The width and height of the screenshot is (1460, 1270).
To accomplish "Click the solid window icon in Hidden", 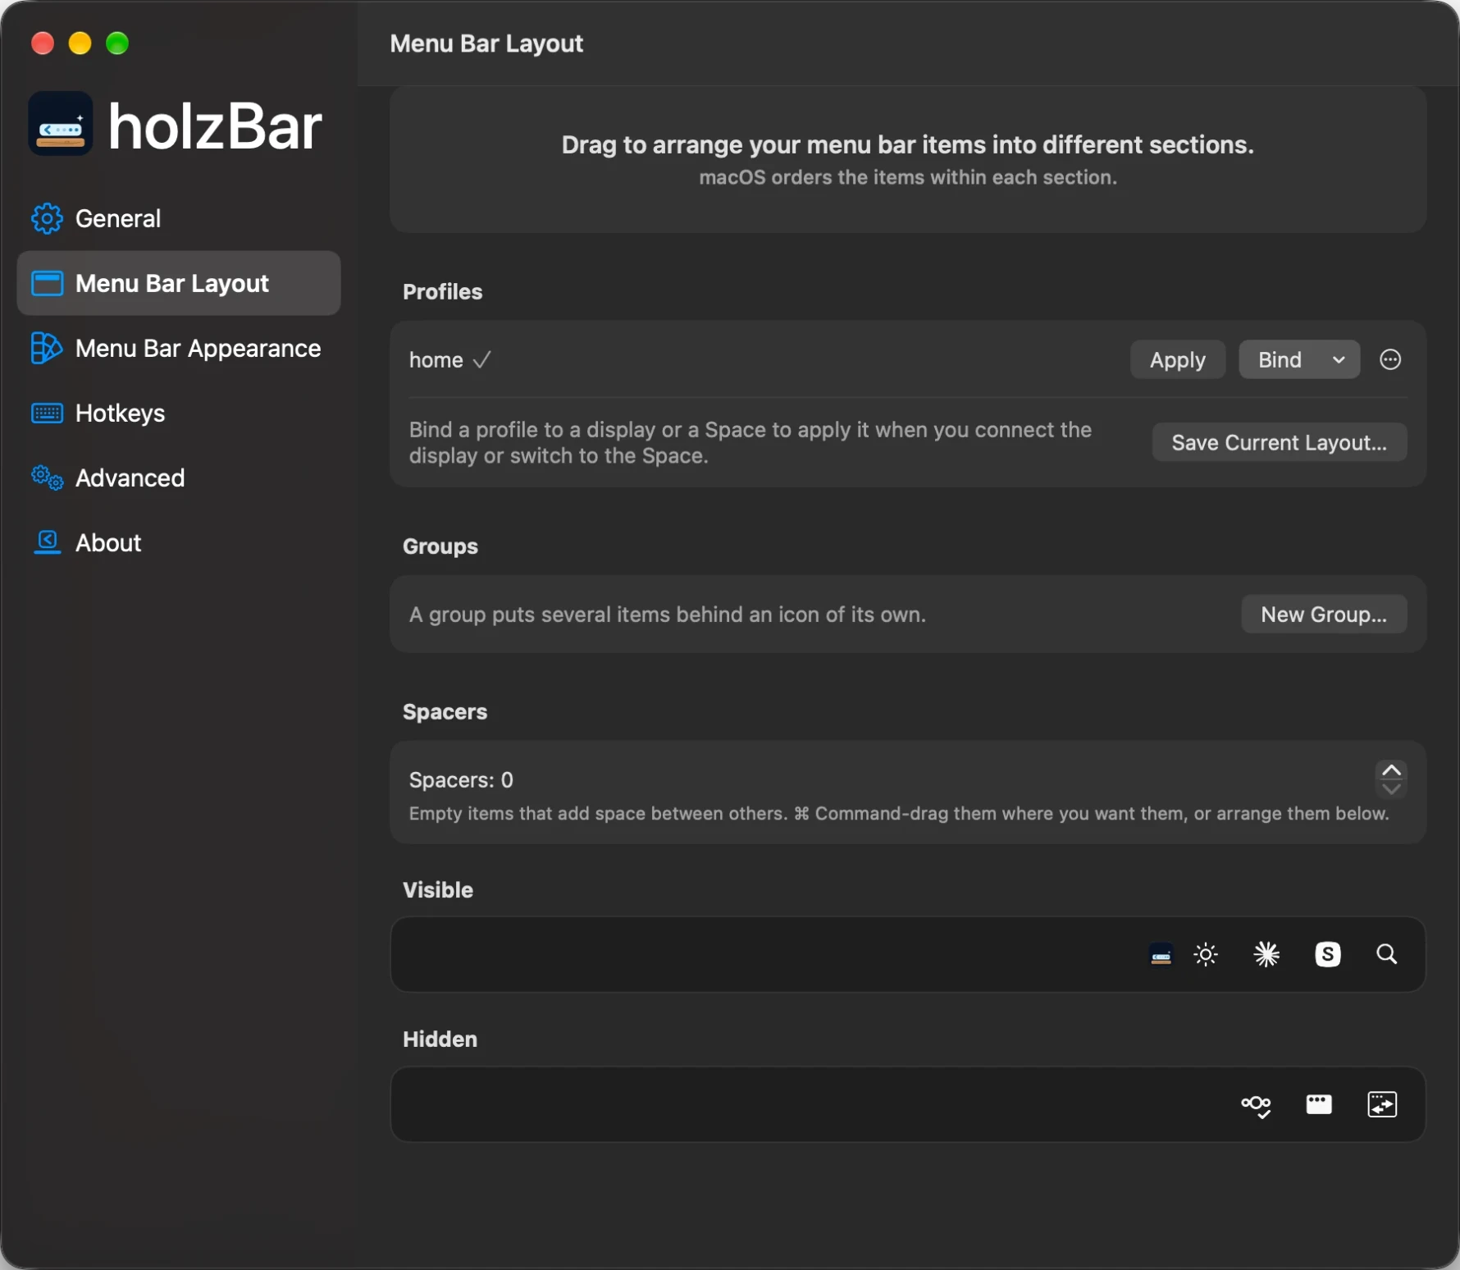I will (1318, 1104).
